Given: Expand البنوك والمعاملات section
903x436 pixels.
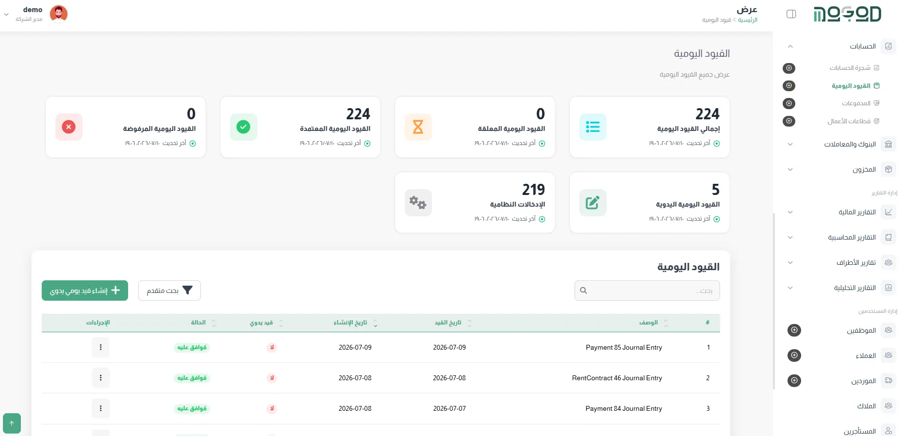Looking at the screenshot, I should (x=790, y=144).
